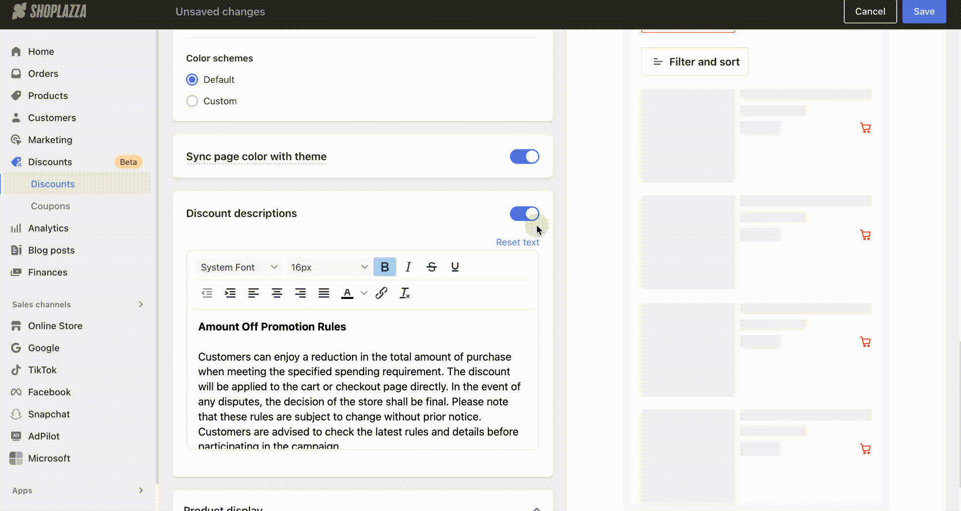
Task: Save the unsaved changes
Action: 924,12
